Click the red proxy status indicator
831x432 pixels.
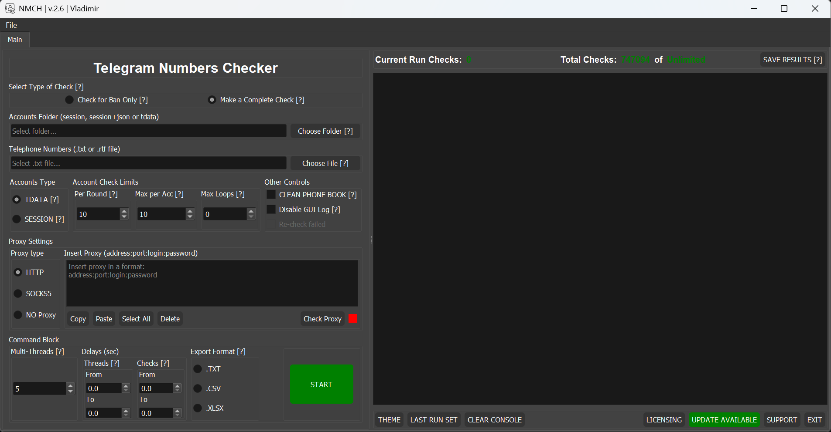[353, 319]
